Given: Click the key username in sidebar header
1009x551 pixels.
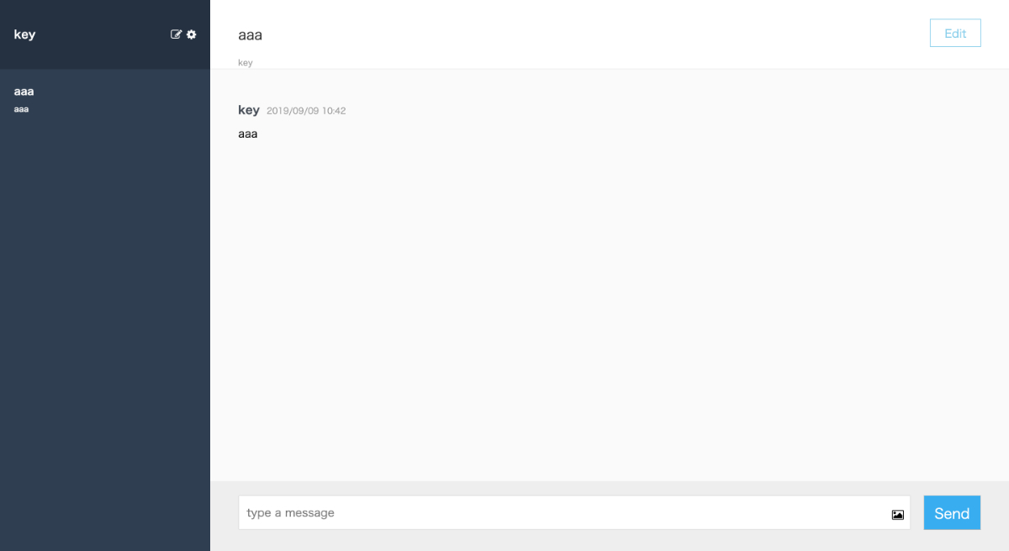Looking at the screenshot, I should point(24,34).
